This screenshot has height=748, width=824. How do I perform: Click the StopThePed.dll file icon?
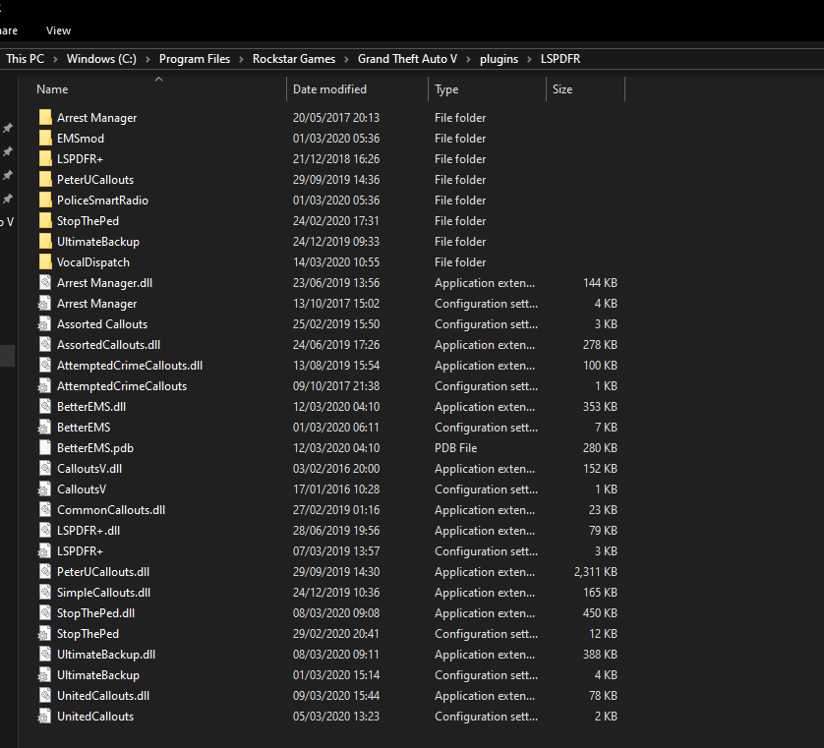click(45, 613)
